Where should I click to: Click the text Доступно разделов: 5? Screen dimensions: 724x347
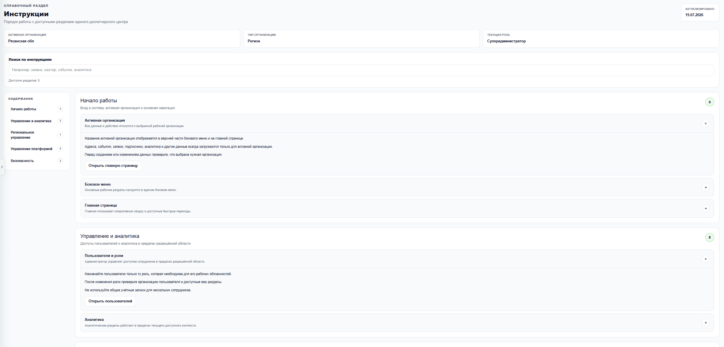click(24, 81)
